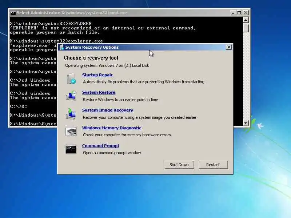Click the Command Prompt icon

pos(71,149)
